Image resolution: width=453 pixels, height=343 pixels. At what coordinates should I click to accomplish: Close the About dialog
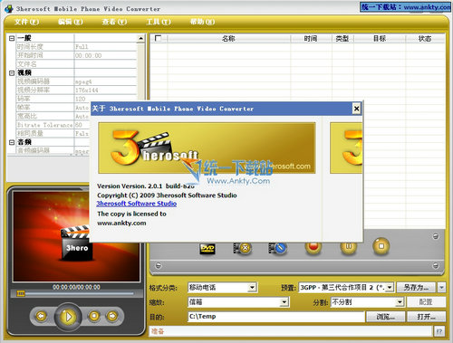(356, 109)
